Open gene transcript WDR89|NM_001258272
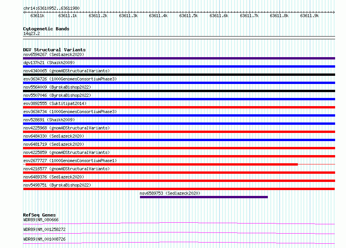This screenshot has width=346, height=248. click(x=44, y=229)
